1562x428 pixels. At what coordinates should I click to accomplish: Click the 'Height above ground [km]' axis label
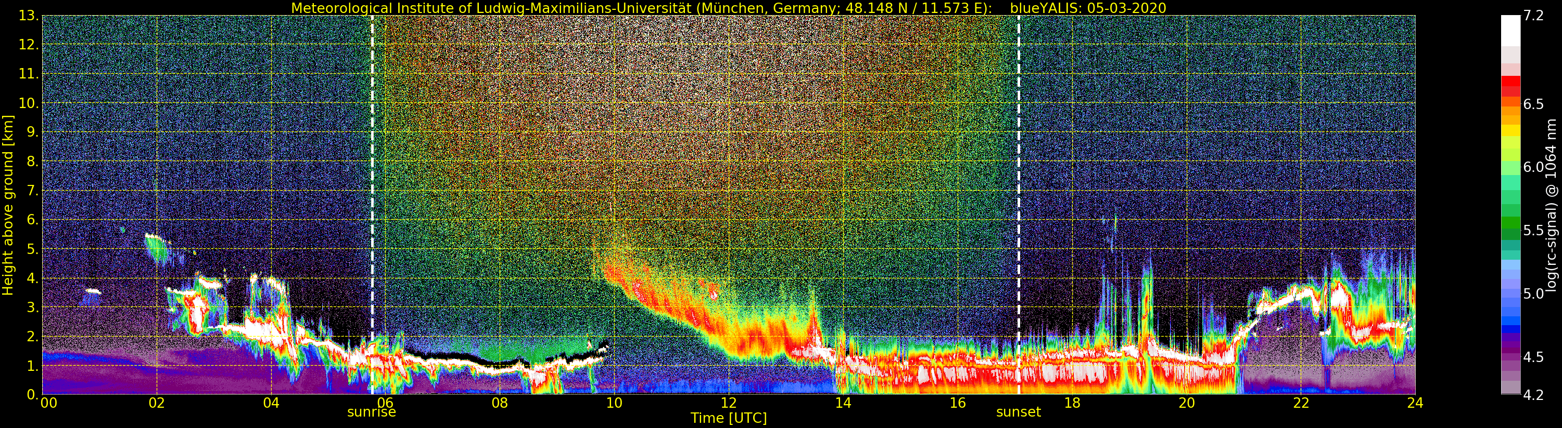(x=8, y=205)
